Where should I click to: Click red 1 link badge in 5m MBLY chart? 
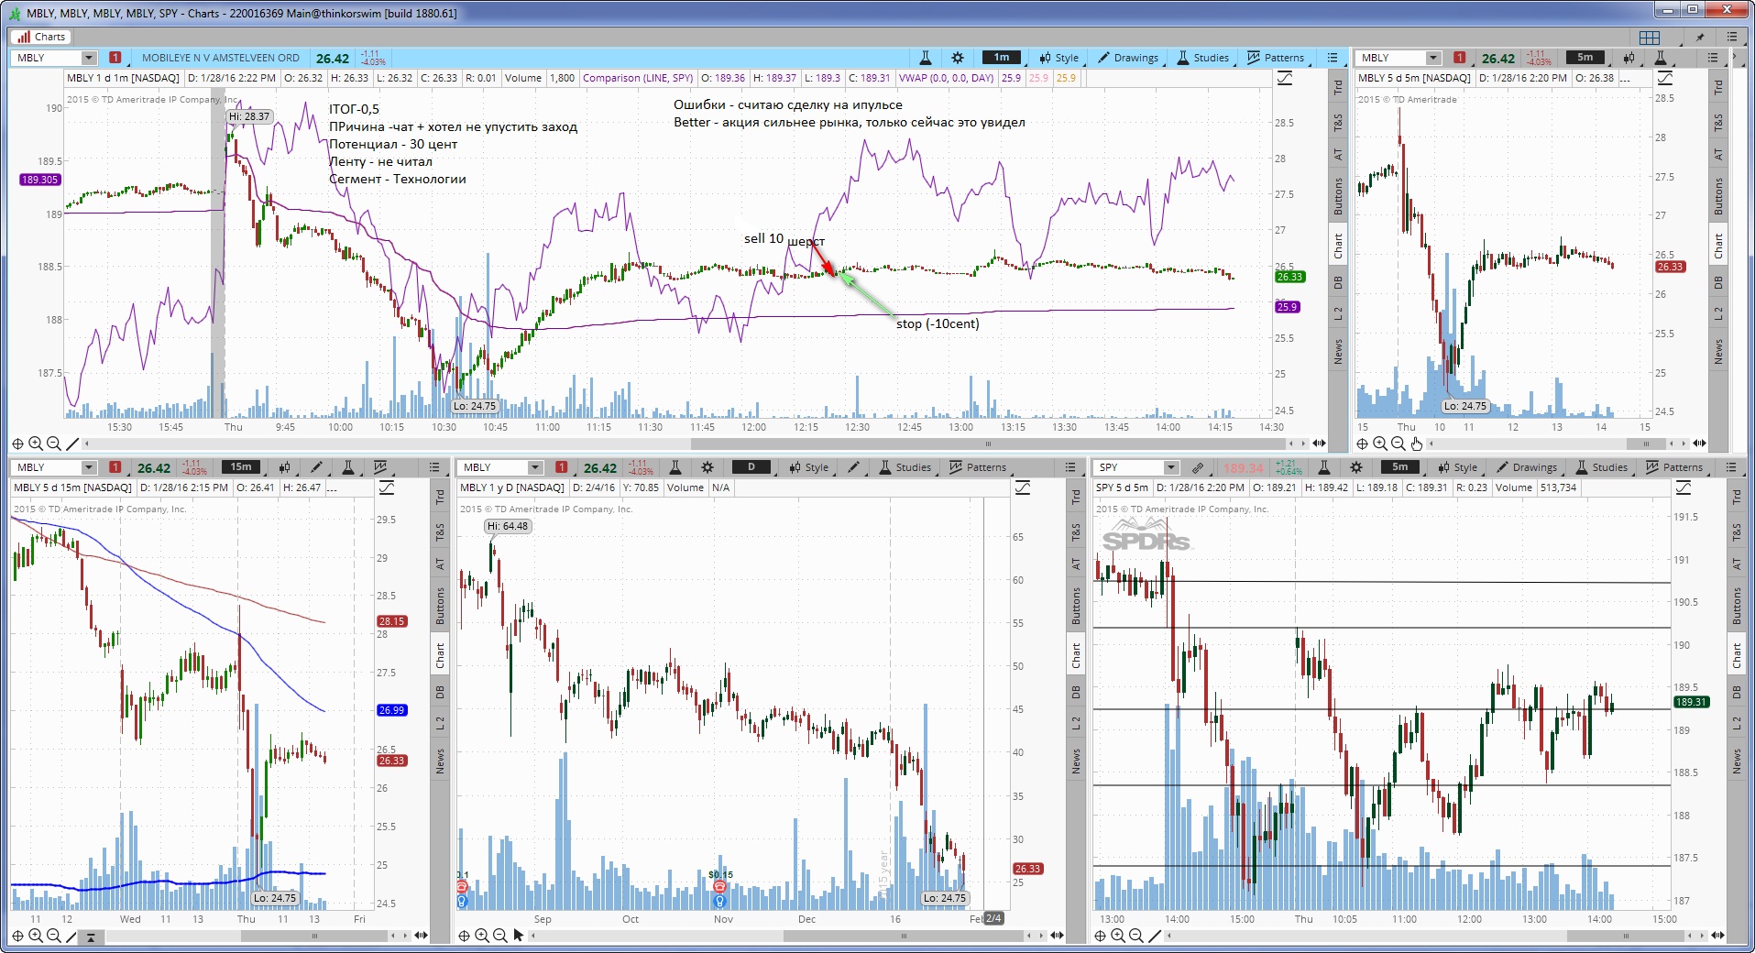(x=1459, y=58)
